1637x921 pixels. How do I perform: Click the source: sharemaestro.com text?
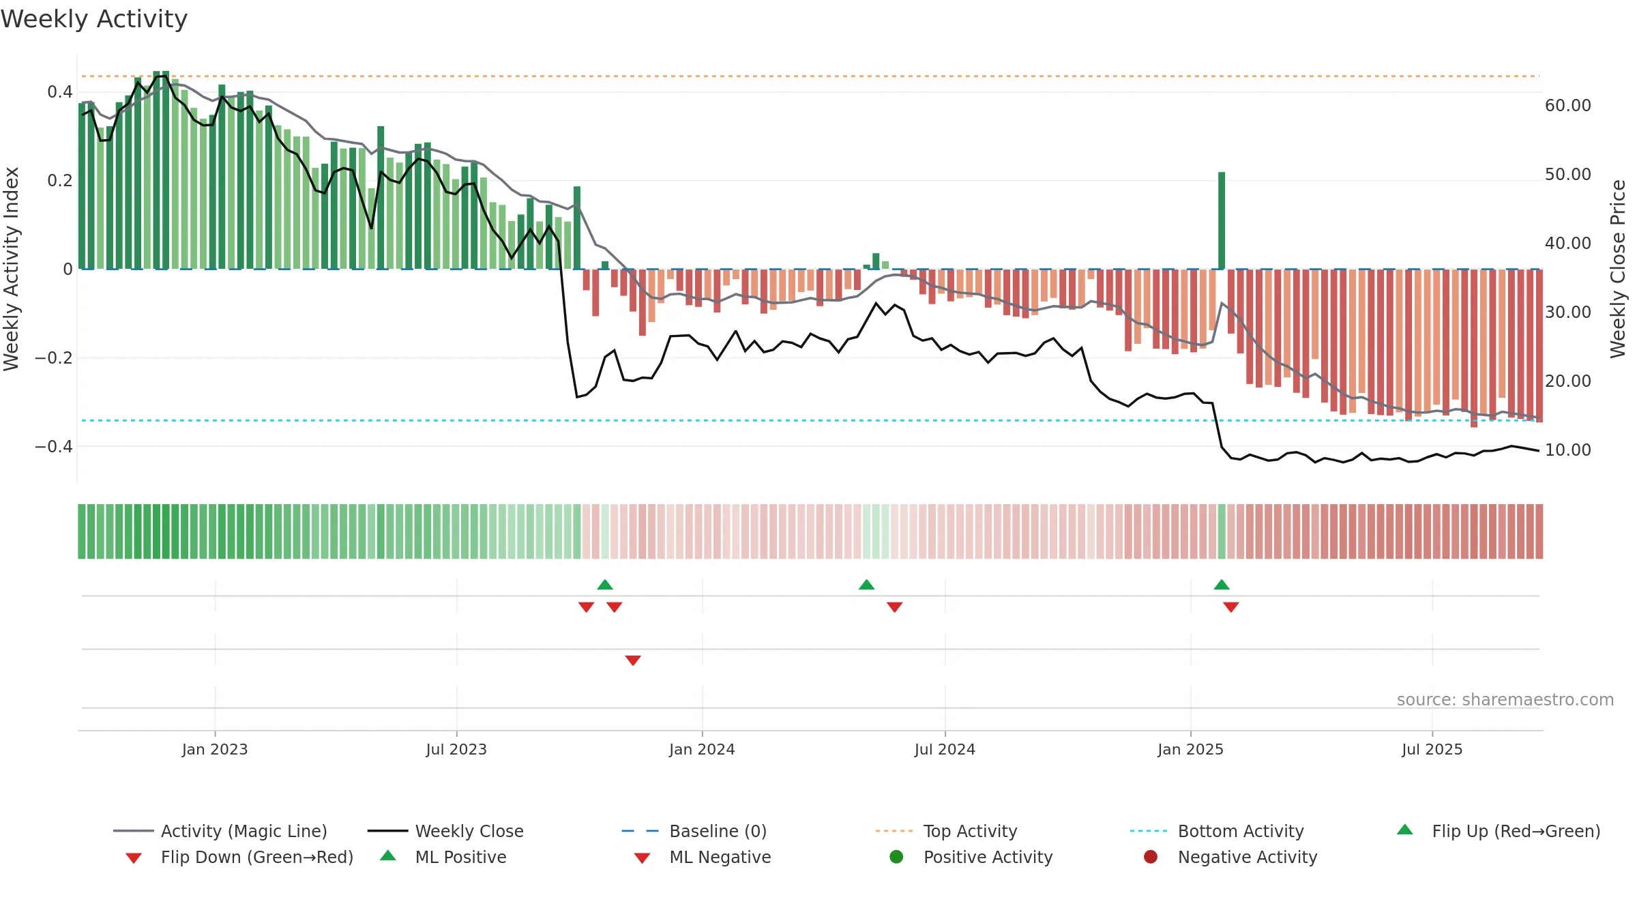click(x=1505, y=699)
